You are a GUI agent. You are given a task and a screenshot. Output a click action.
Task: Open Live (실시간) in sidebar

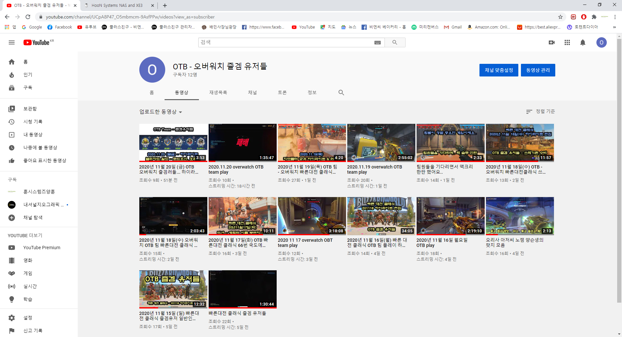click(x=39, y=286)
